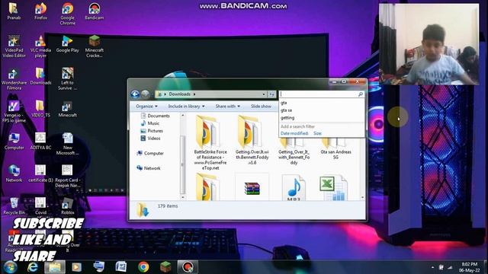Image resolution: width=488 pixels, height=274 pixels.
Task: Select Network in the navigation pane
Action: click(x=149, y=168)
